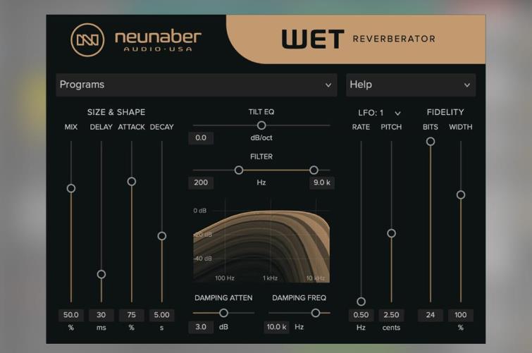Screen dimensions: 532x353
Task: Open the Help dropdown menu
Action: tap(411, 85)
